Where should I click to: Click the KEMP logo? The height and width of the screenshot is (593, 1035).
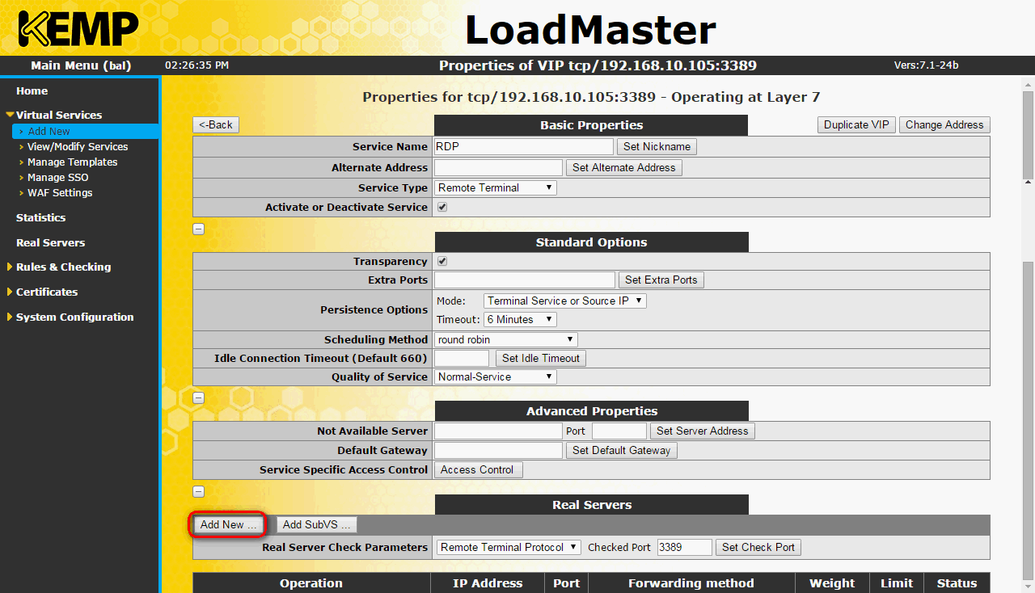(78, 29)
